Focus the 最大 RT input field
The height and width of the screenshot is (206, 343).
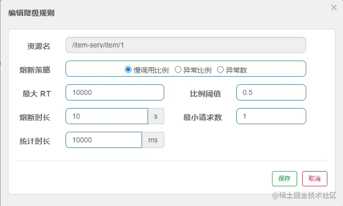tap(115, 92)
